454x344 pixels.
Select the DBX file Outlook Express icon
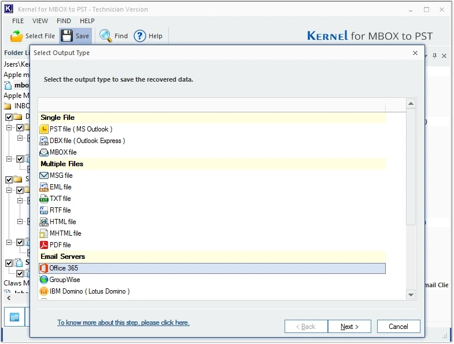tap(44, 141)
